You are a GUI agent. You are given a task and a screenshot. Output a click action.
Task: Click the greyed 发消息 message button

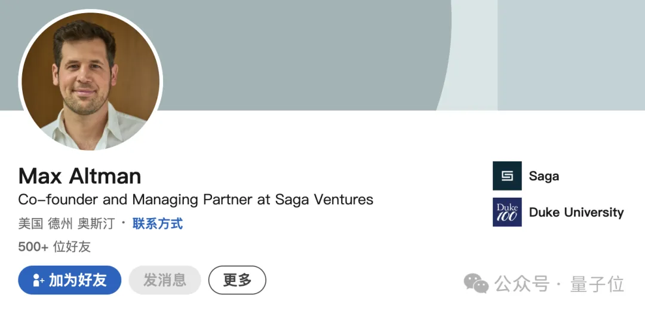tap(165, 280)
